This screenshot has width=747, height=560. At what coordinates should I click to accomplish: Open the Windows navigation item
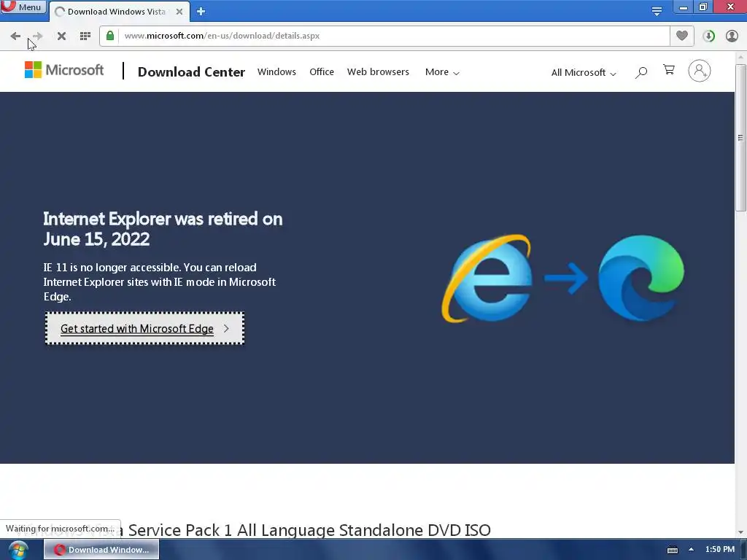(x=276, y=72)
